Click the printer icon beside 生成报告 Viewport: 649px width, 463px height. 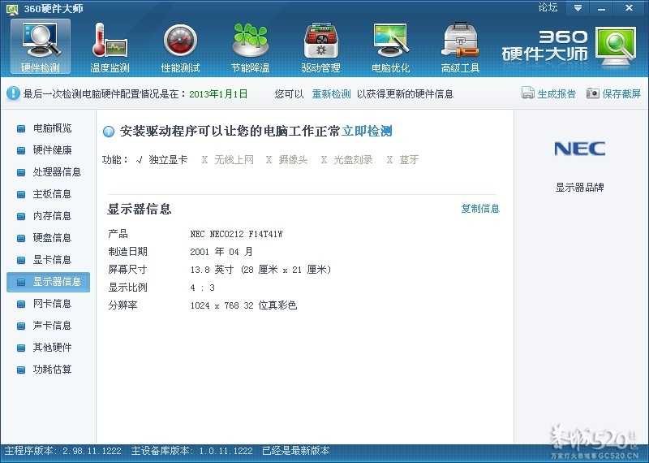[528, 93]
